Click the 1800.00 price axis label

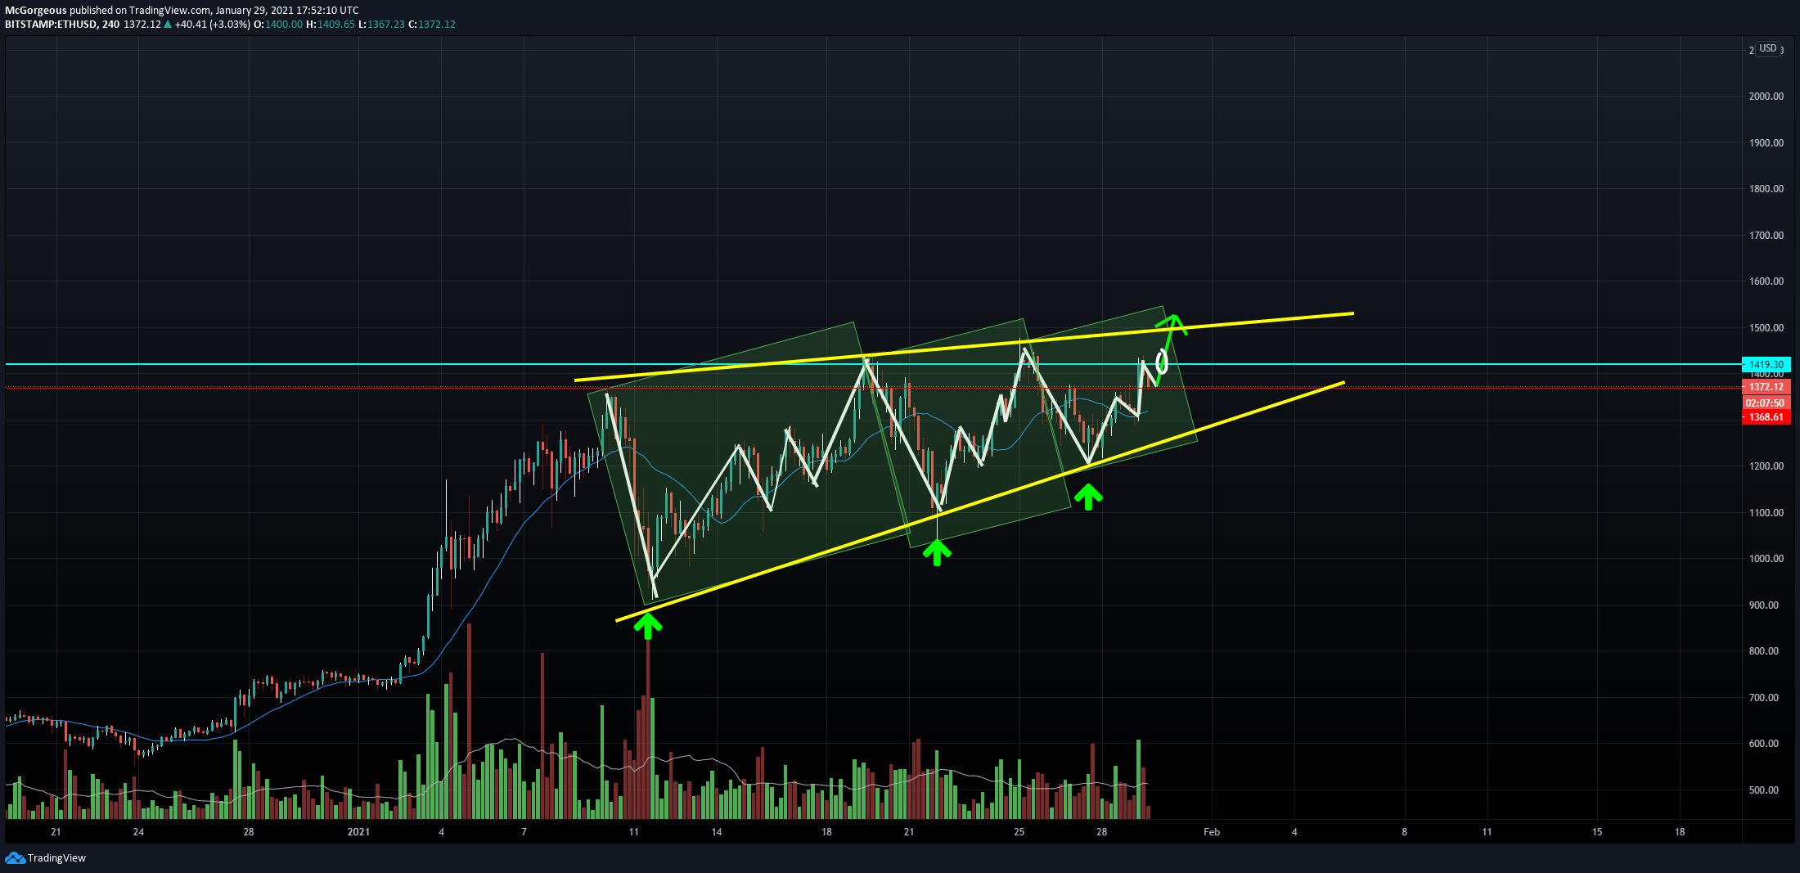coord(1766,189)
